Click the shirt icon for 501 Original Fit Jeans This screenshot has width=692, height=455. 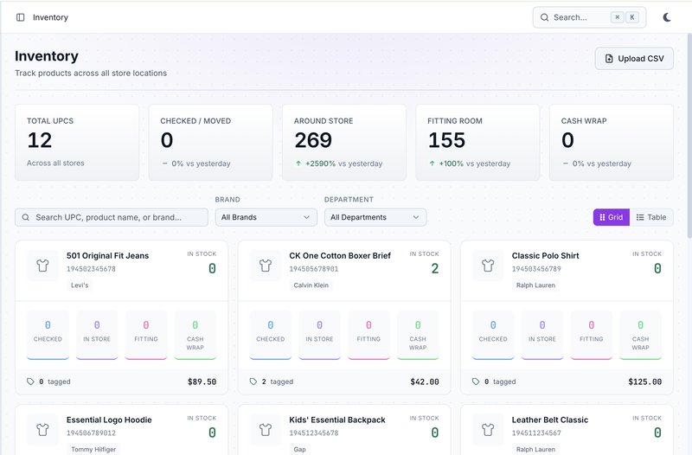pyautogui.click(x=42, y=266)
